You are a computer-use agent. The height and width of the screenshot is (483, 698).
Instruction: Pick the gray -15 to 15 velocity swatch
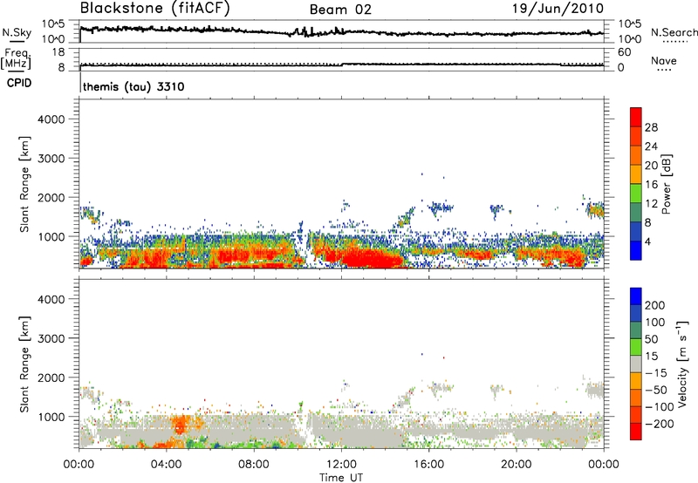(x=636, y=364)
